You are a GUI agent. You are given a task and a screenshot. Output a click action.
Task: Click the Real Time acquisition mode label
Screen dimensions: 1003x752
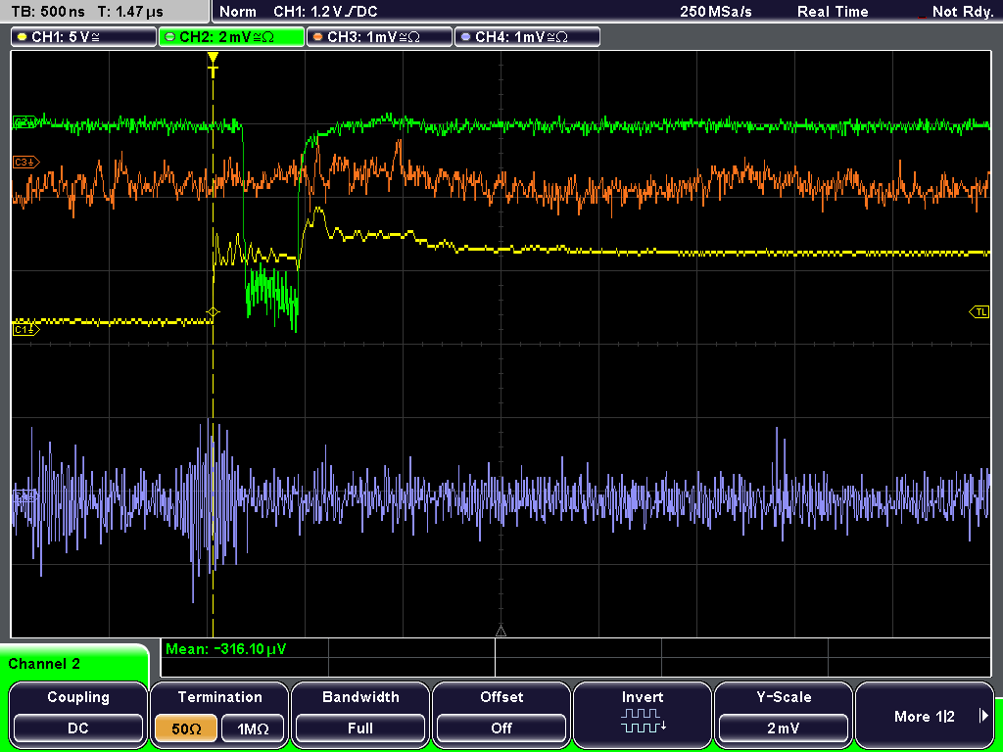point(833,12)
